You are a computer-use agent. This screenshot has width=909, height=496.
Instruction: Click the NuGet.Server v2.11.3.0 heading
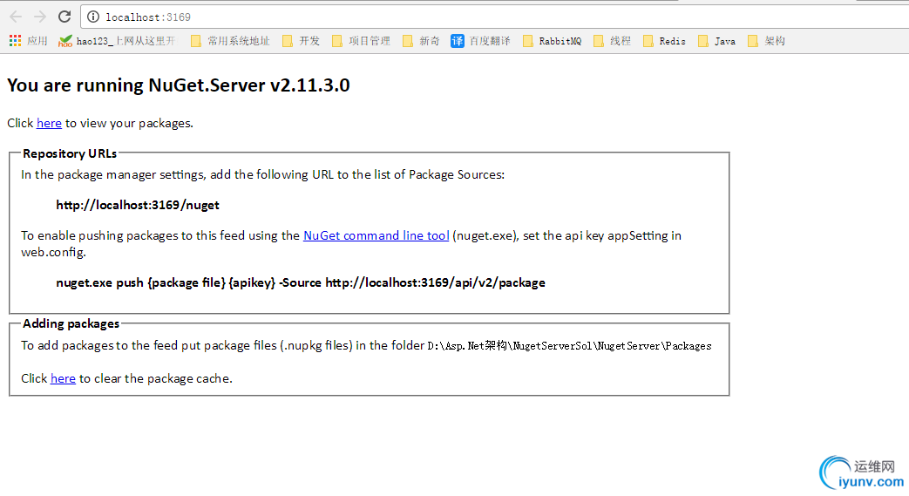(179, 85)
